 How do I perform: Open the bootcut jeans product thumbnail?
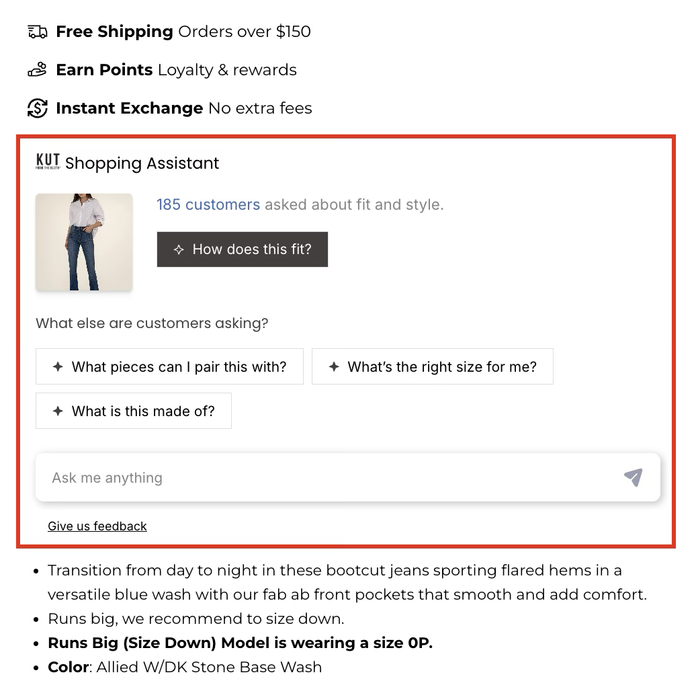[x=84, y=242]
